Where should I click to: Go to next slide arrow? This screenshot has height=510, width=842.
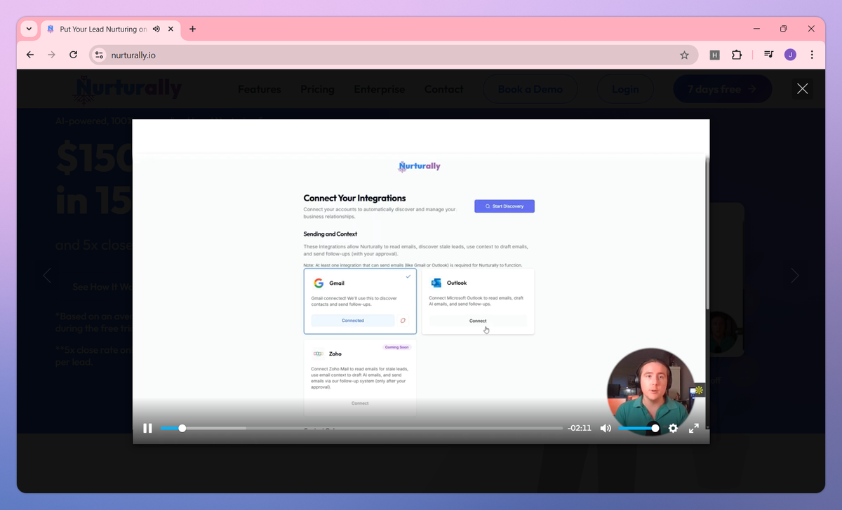click(x=795, y=276)
